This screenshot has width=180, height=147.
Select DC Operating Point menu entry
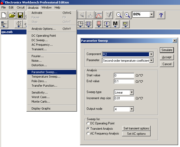coord(52,36)
